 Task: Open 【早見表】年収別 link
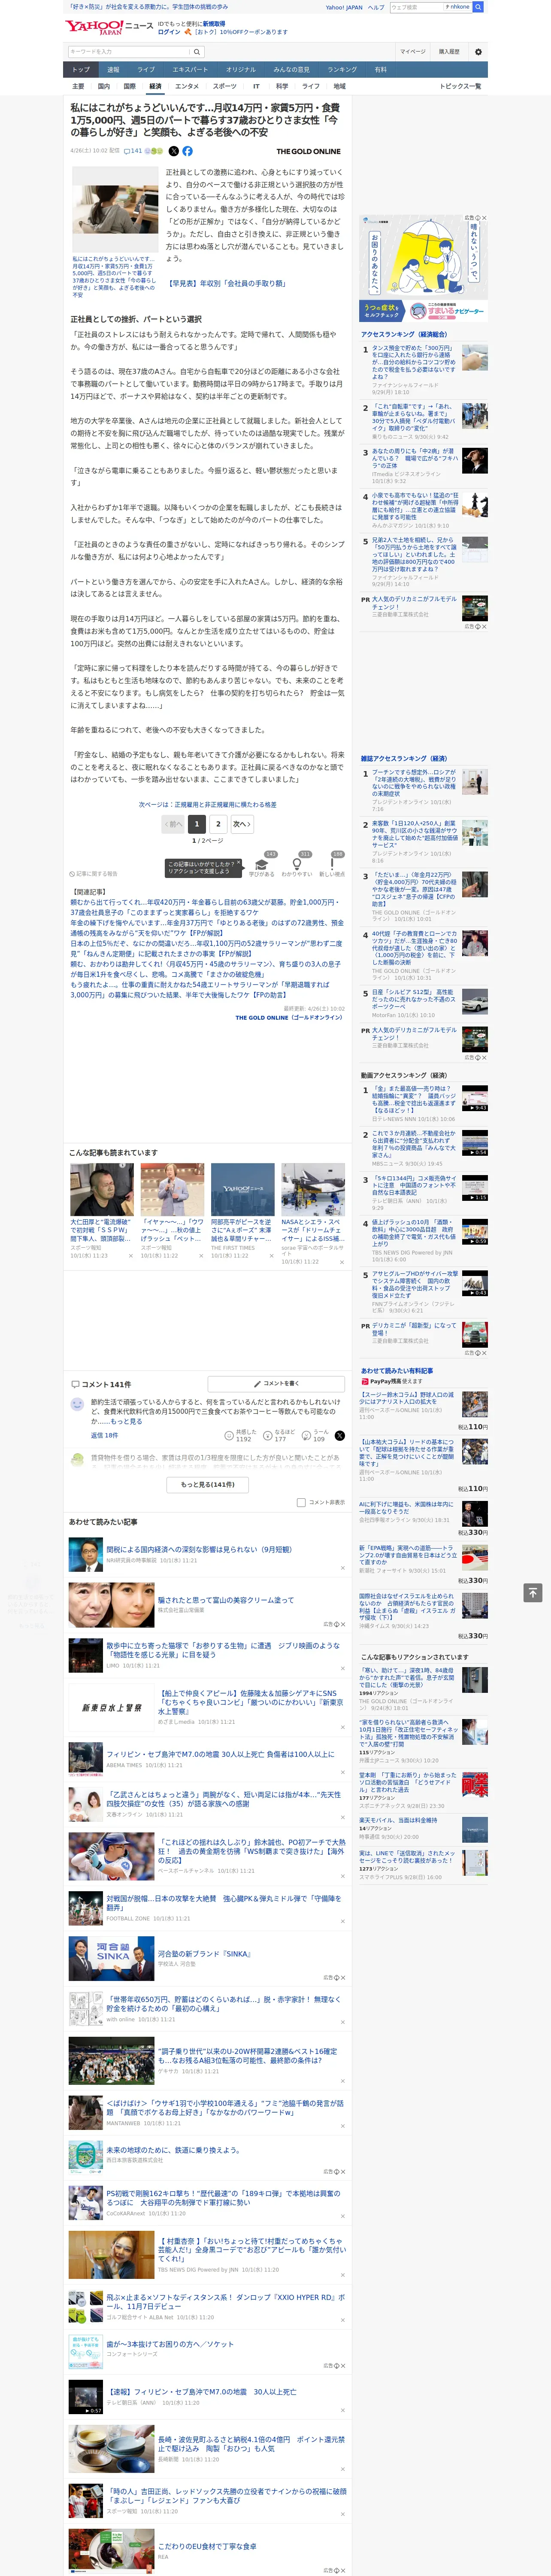[x=226, y=284]
